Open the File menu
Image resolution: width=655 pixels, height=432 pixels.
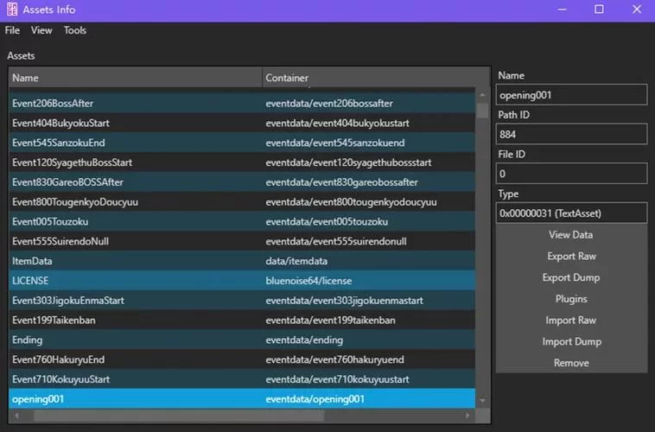12,30
